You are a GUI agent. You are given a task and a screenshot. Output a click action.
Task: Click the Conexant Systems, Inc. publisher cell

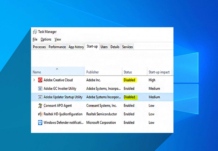click(101, 106)
